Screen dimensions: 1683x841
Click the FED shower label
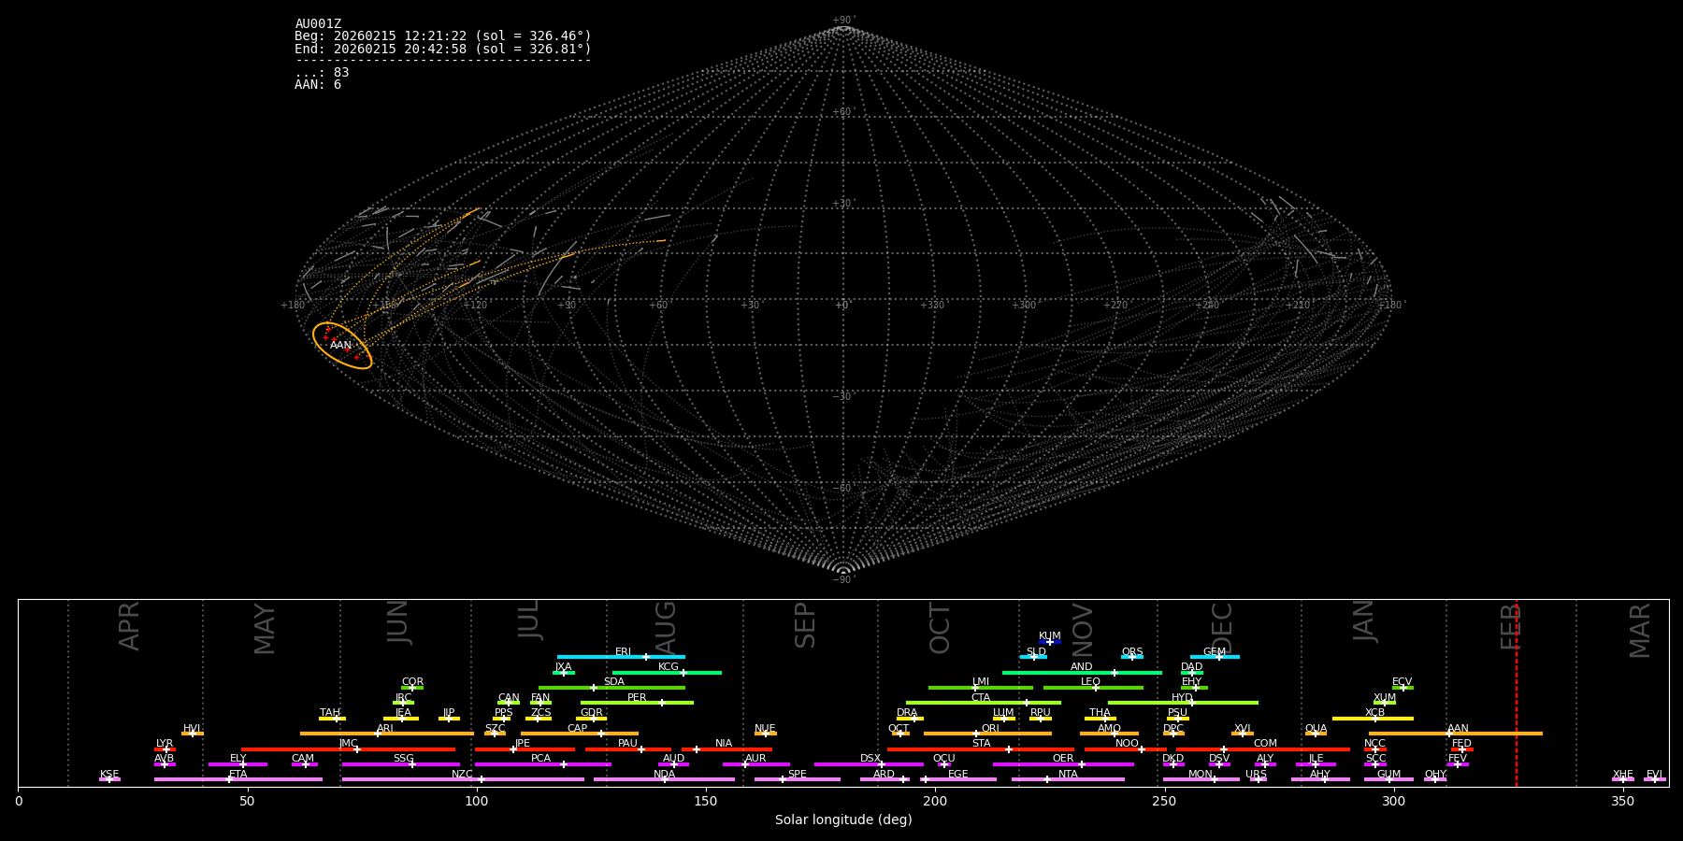click(1461, 744)
